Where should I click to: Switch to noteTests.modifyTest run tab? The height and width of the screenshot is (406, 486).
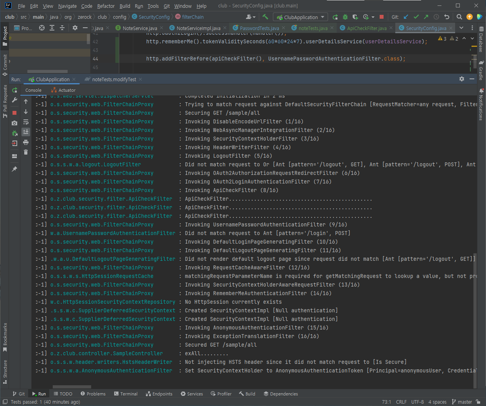[x=114, y=79]
